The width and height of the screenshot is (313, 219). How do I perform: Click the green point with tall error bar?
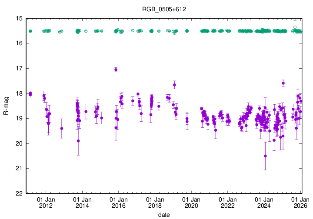click(295, 27)
